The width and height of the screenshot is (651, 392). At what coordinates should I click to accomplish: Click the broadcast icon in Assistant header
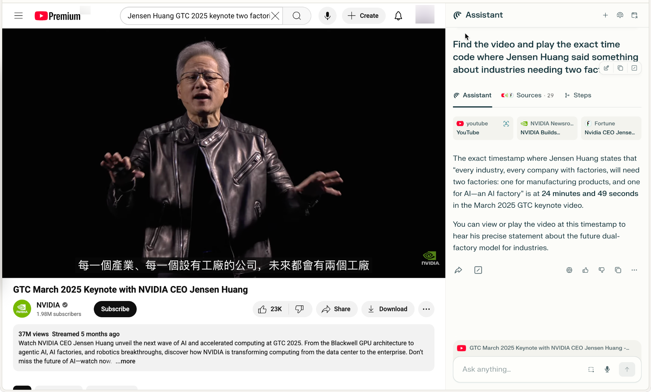(x=620, y=15)
